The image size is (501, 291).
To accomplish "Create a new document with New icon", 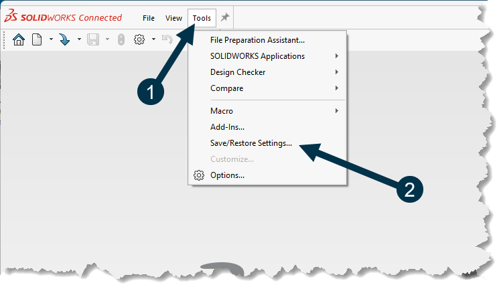I will [37, 39].
